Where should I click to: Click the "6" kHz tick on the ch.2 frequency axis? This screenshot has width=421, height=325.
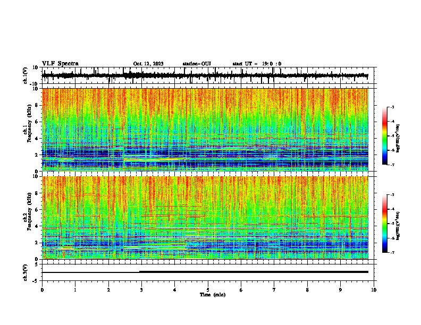(37, 210)
